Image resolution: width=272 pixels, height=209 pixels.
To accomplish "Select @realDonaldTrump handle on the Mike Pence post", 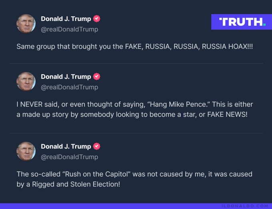I will pos(69,87).
